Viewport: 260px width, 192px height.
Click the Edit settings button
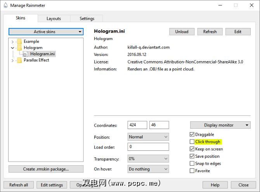coord(52,185)
